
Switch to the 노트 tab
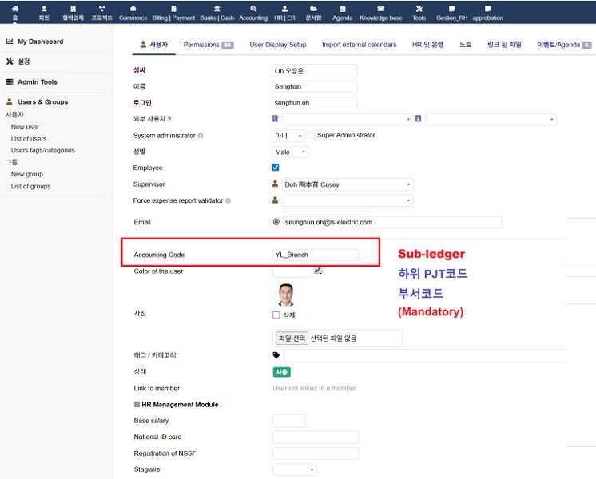coord(465,45)
